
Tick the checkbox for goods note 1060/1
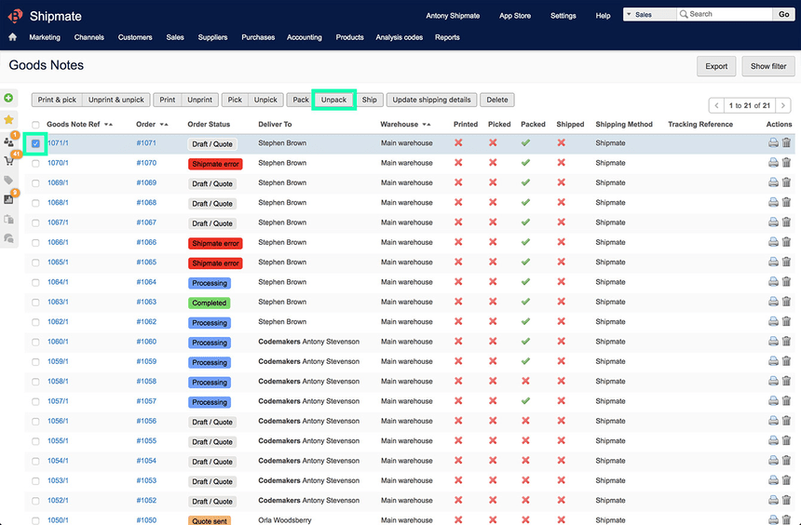click(35, 342)
